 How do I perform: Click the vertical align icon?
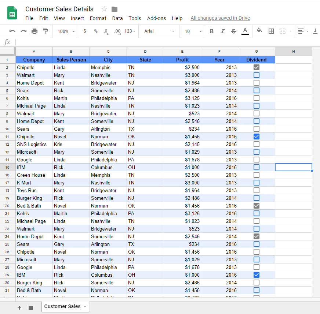coord(315,31)
